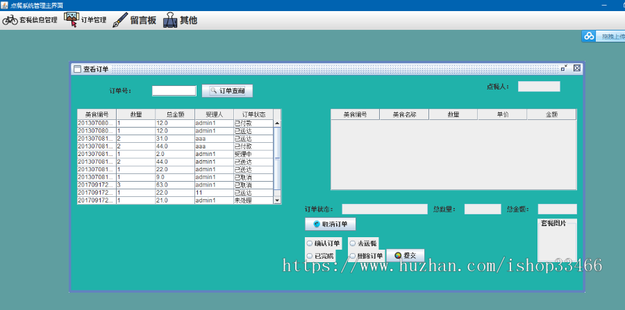
Task: Click the order list scrollbar up arrow
Action: tap(277, 123)
